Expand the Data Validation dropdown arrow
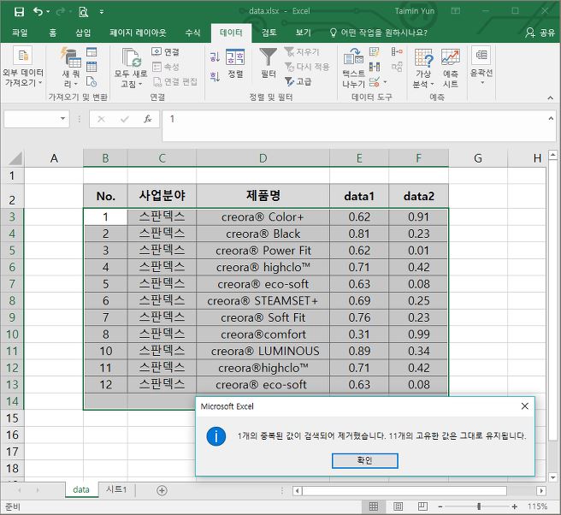561x515 pixels. point(386,82)
